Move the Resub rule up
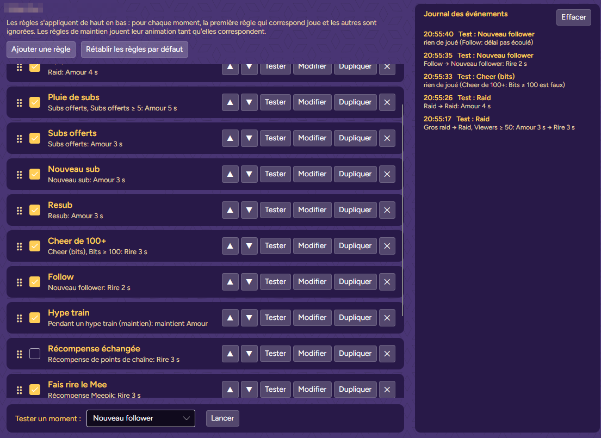 pos(230,210)
